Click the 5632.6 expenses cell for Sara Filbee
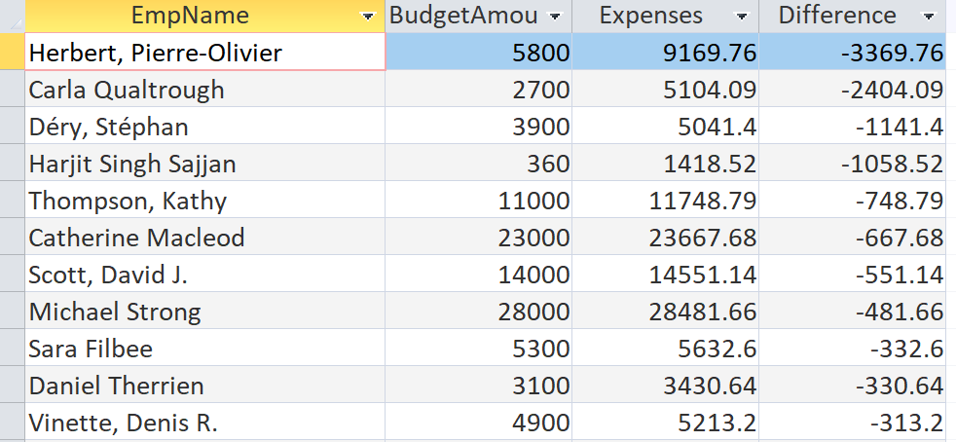This screenshot has height=442, width=956. (666, 349)
